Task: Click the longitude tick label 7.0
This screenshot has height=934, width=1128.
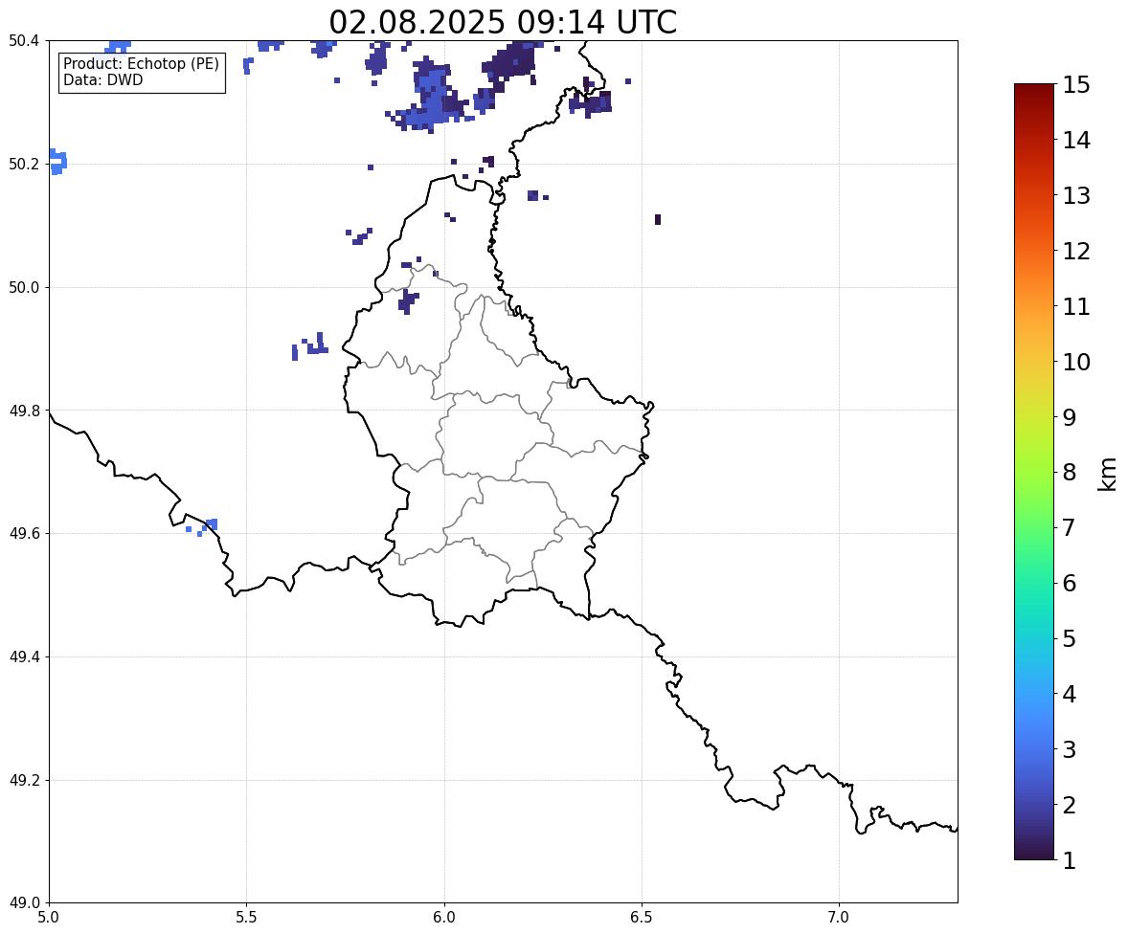Action: (839, 918)
